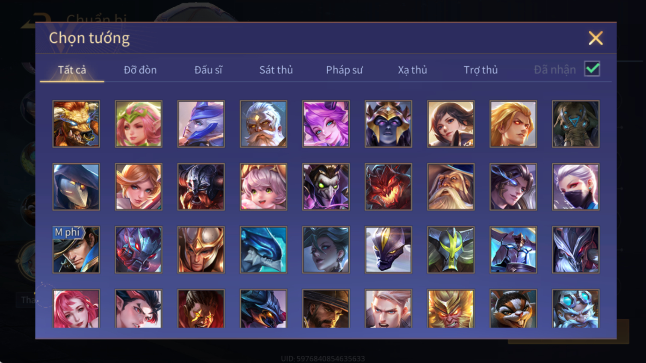
Task: Pick the cowboy hat bearded hero
Action: [326, 309]
